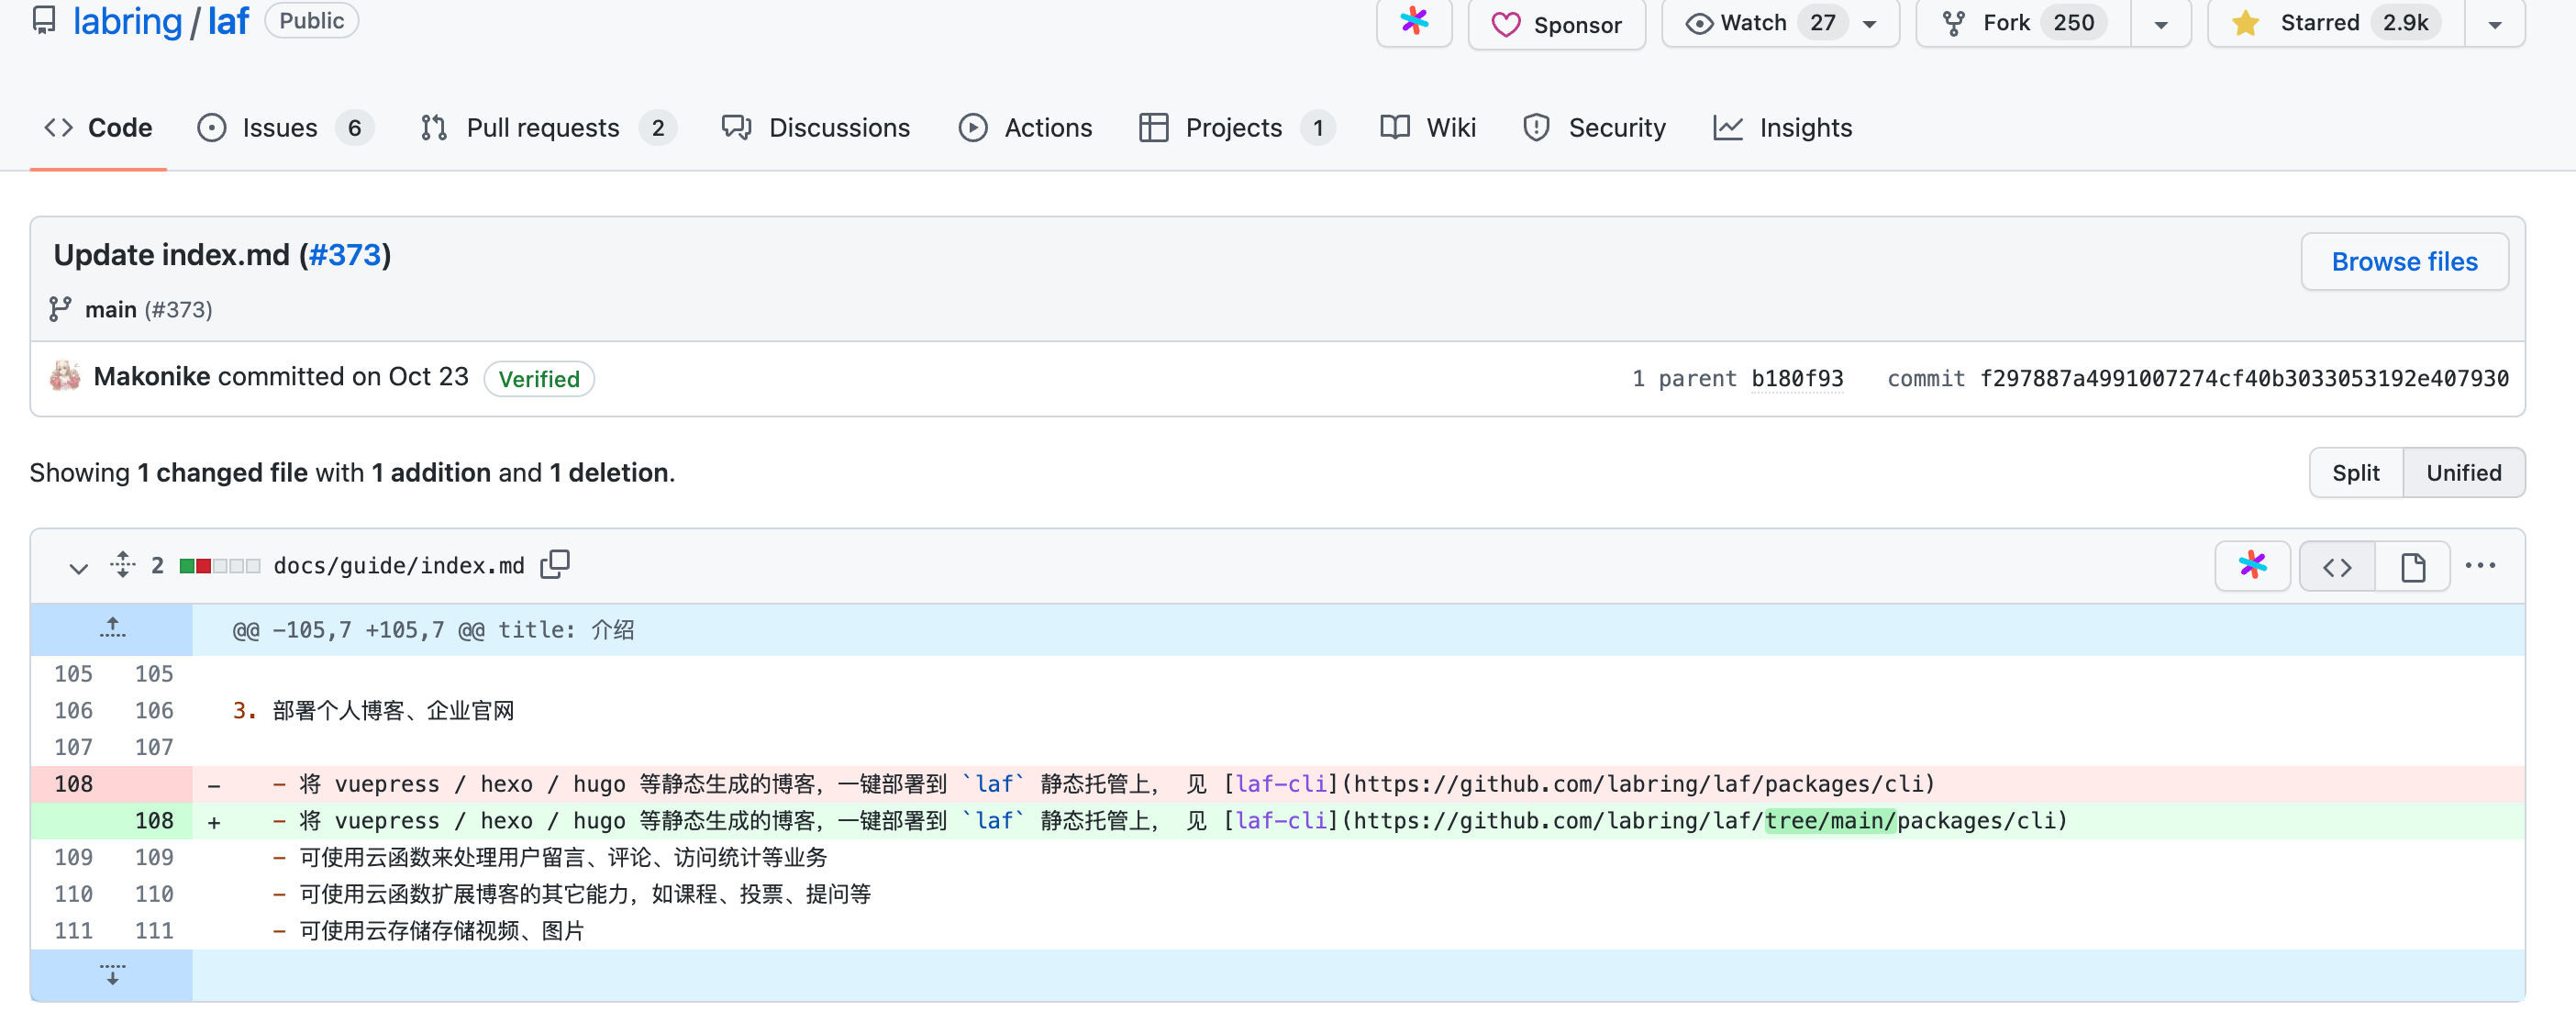The height and width of the screenshot is (1033, 2576).
Task: Open the Code tab
Action: pyautogui.click(x=98, y=128)
